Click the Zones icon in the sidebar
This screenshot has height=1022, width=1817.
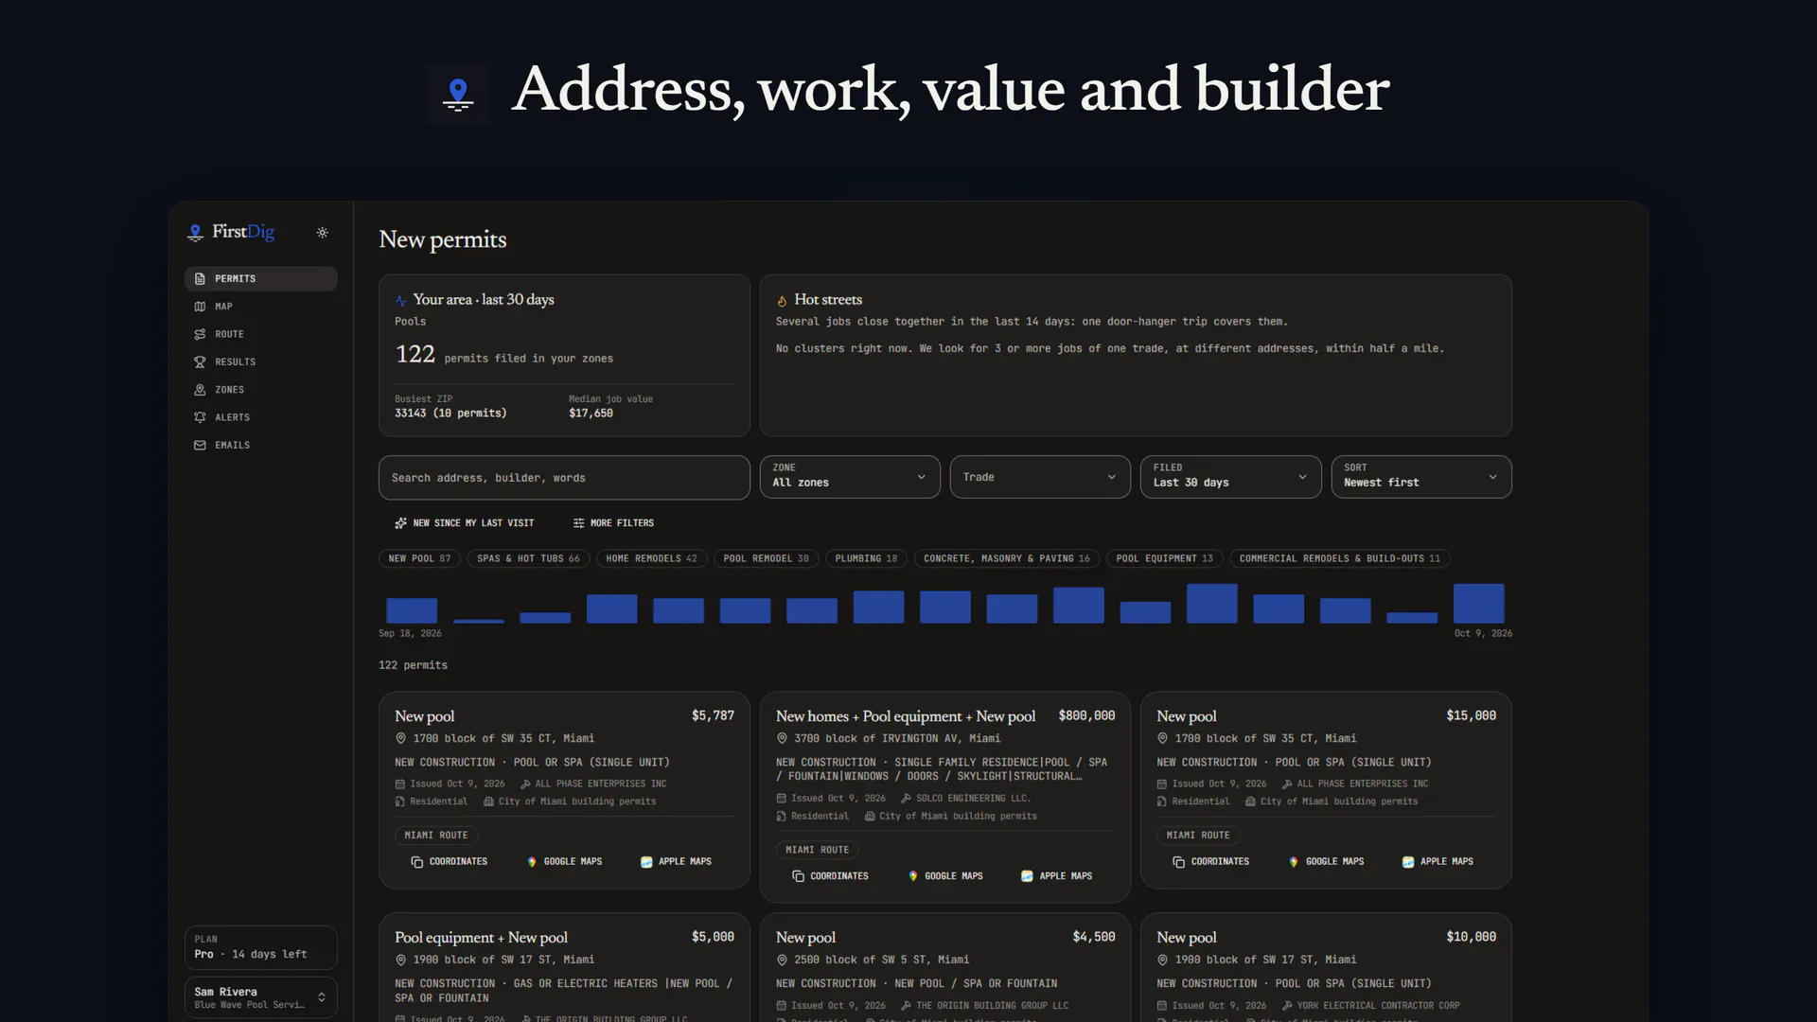tap(200, 390)
